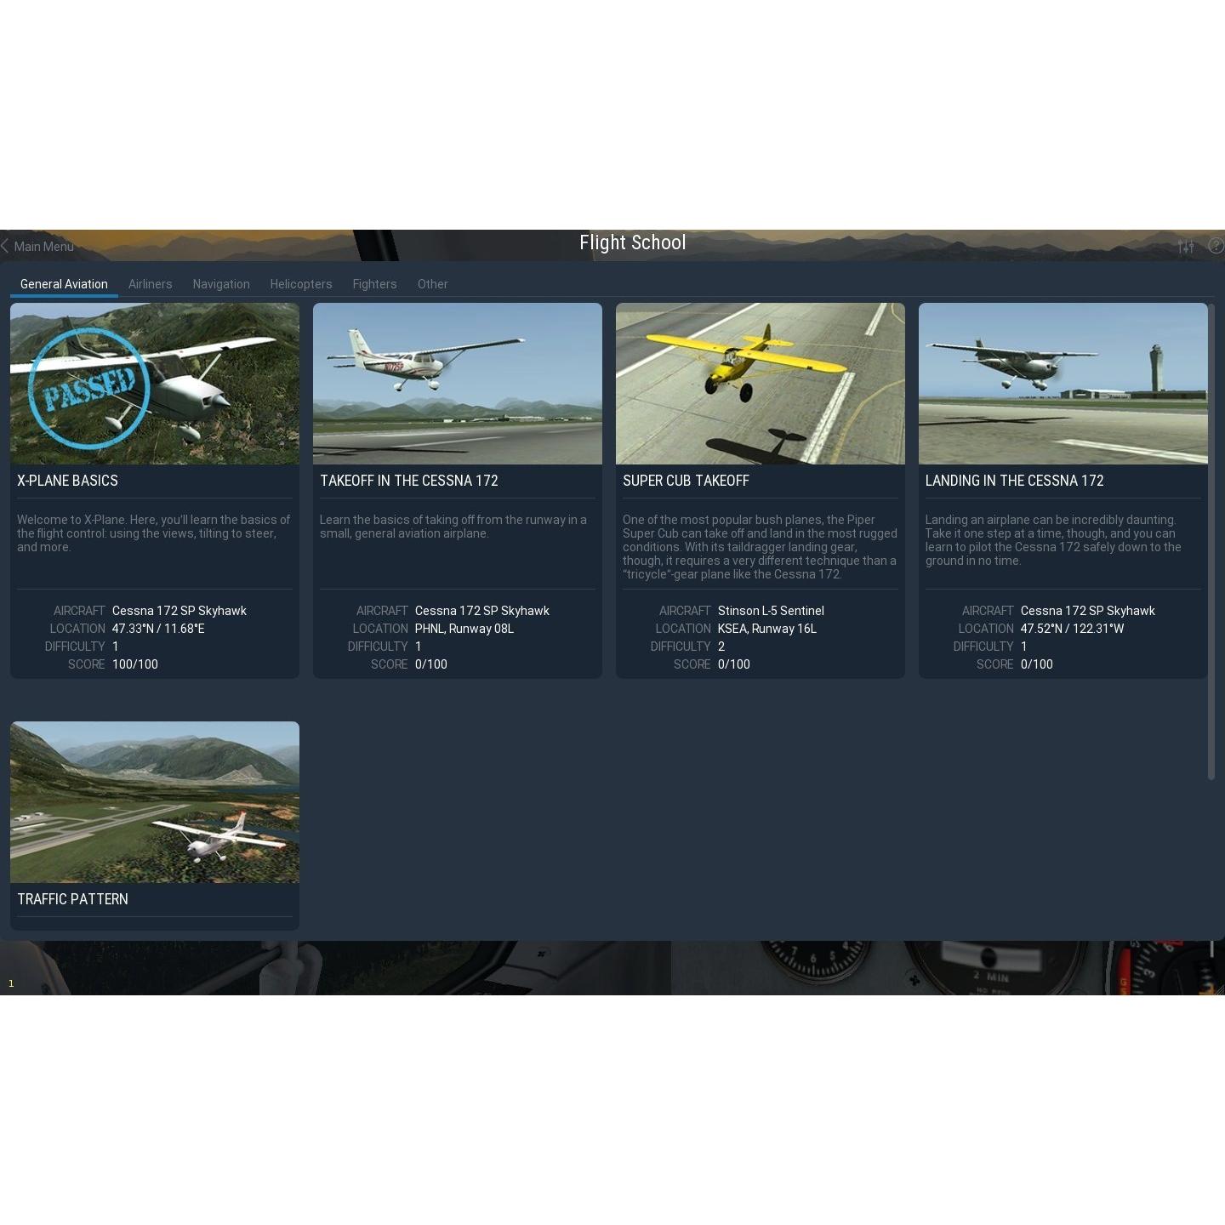Open the X-Plane Basics lesson thumbnail
The width and height of the screenshot is (1225, 1225).
click(155, 384)
